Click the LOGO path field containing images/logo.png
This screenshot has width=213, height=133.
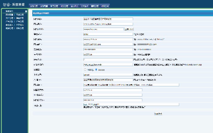click(x=104, y=29)
